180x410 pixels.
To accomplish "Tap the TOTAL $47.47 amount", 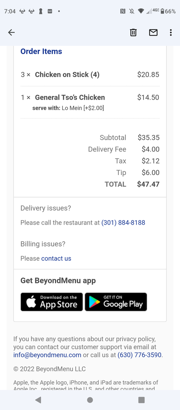I will [x=148, y=184].
